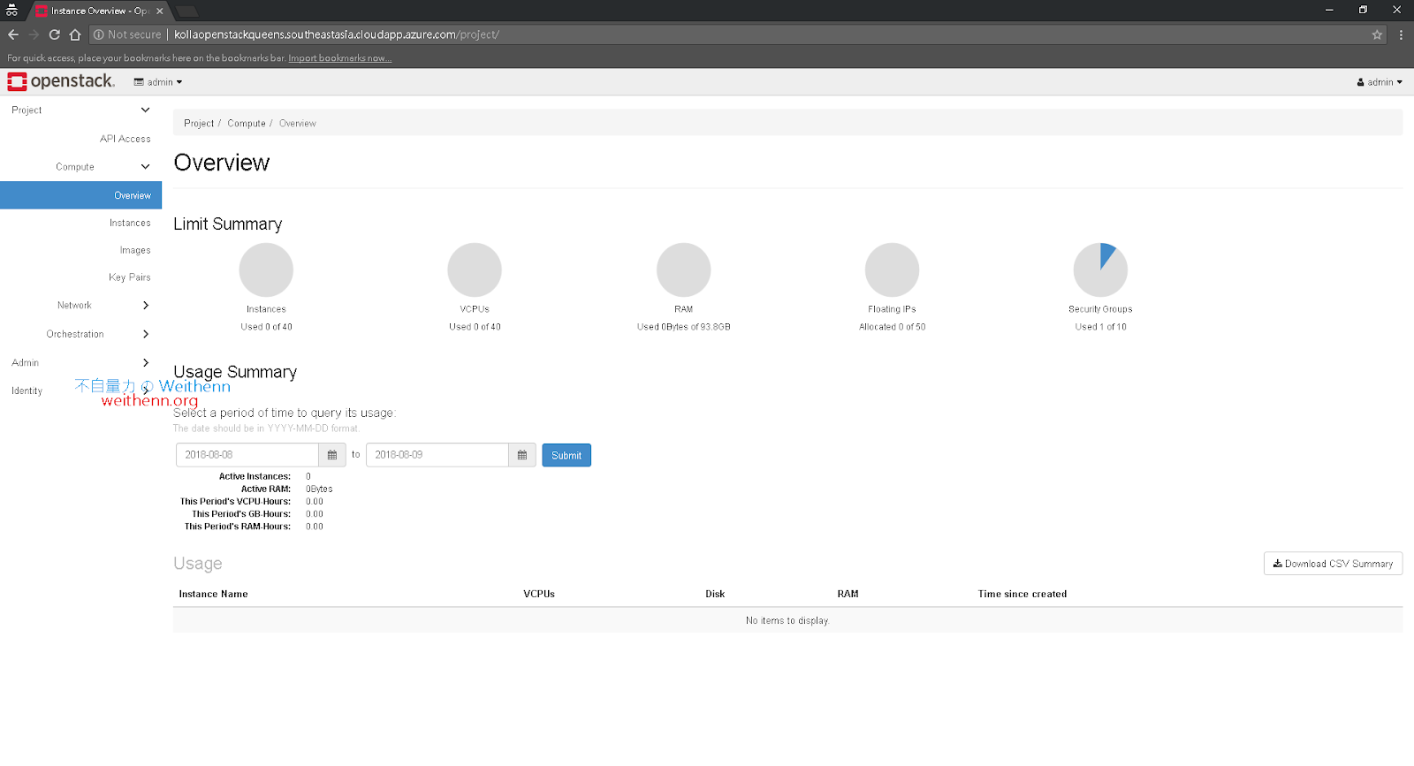Click the Not secure site info icon
Viewport: 1414px width, 766px height.
99,34
